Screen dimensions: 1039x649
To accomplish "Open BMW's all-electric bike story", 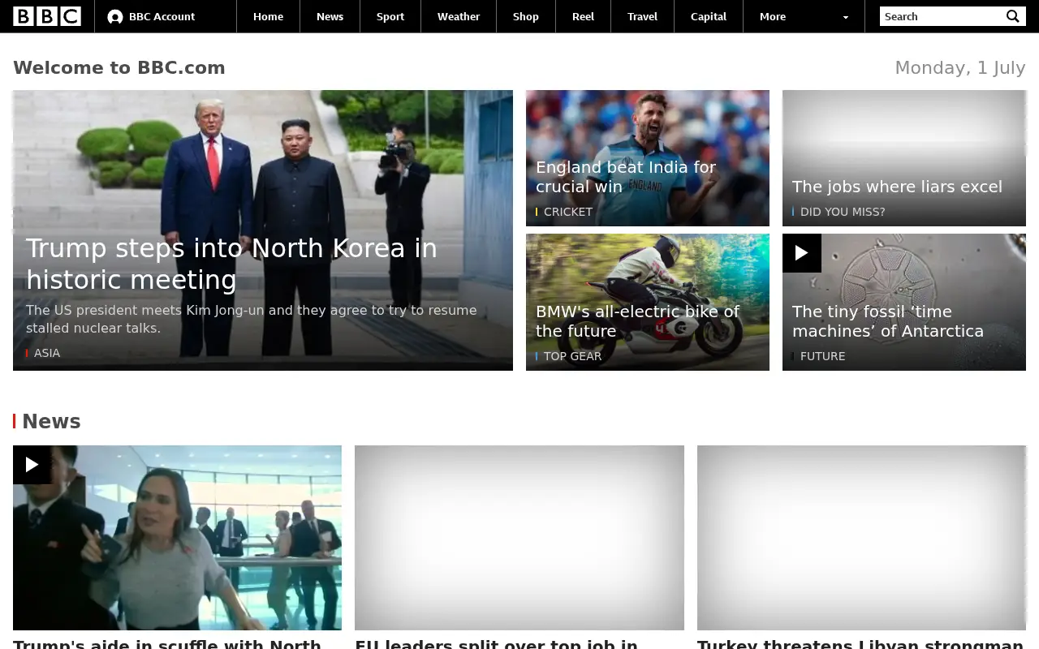I will click(x=637, y=321).
